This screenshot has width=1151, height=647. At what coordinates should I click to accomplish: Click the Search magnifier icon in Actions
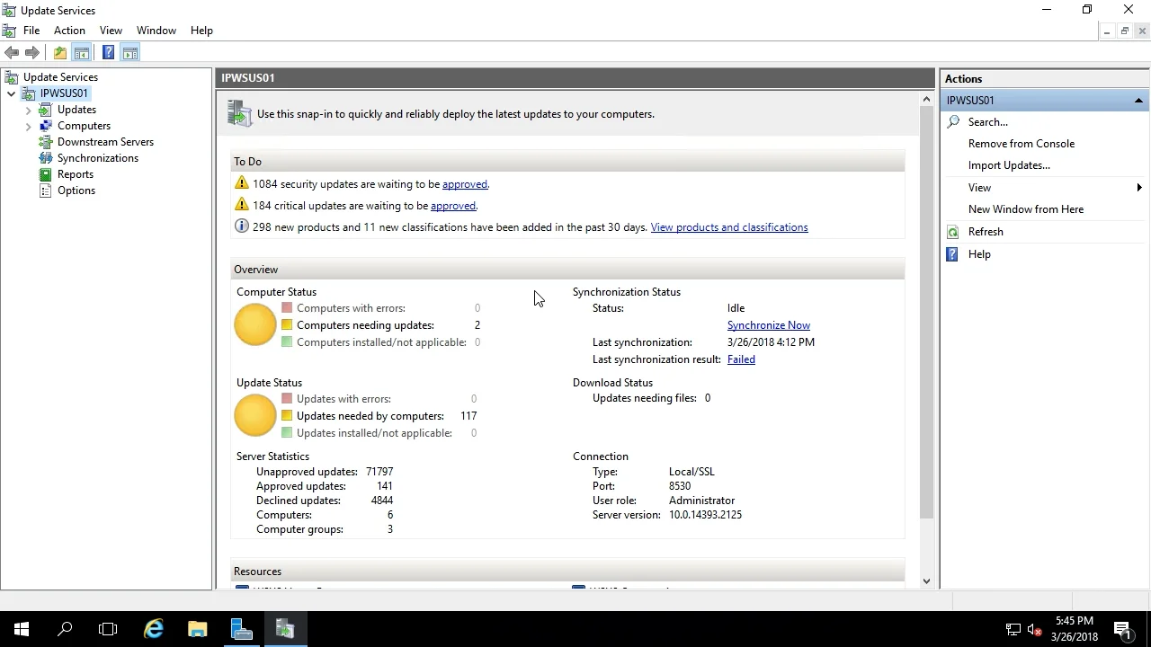953,122
